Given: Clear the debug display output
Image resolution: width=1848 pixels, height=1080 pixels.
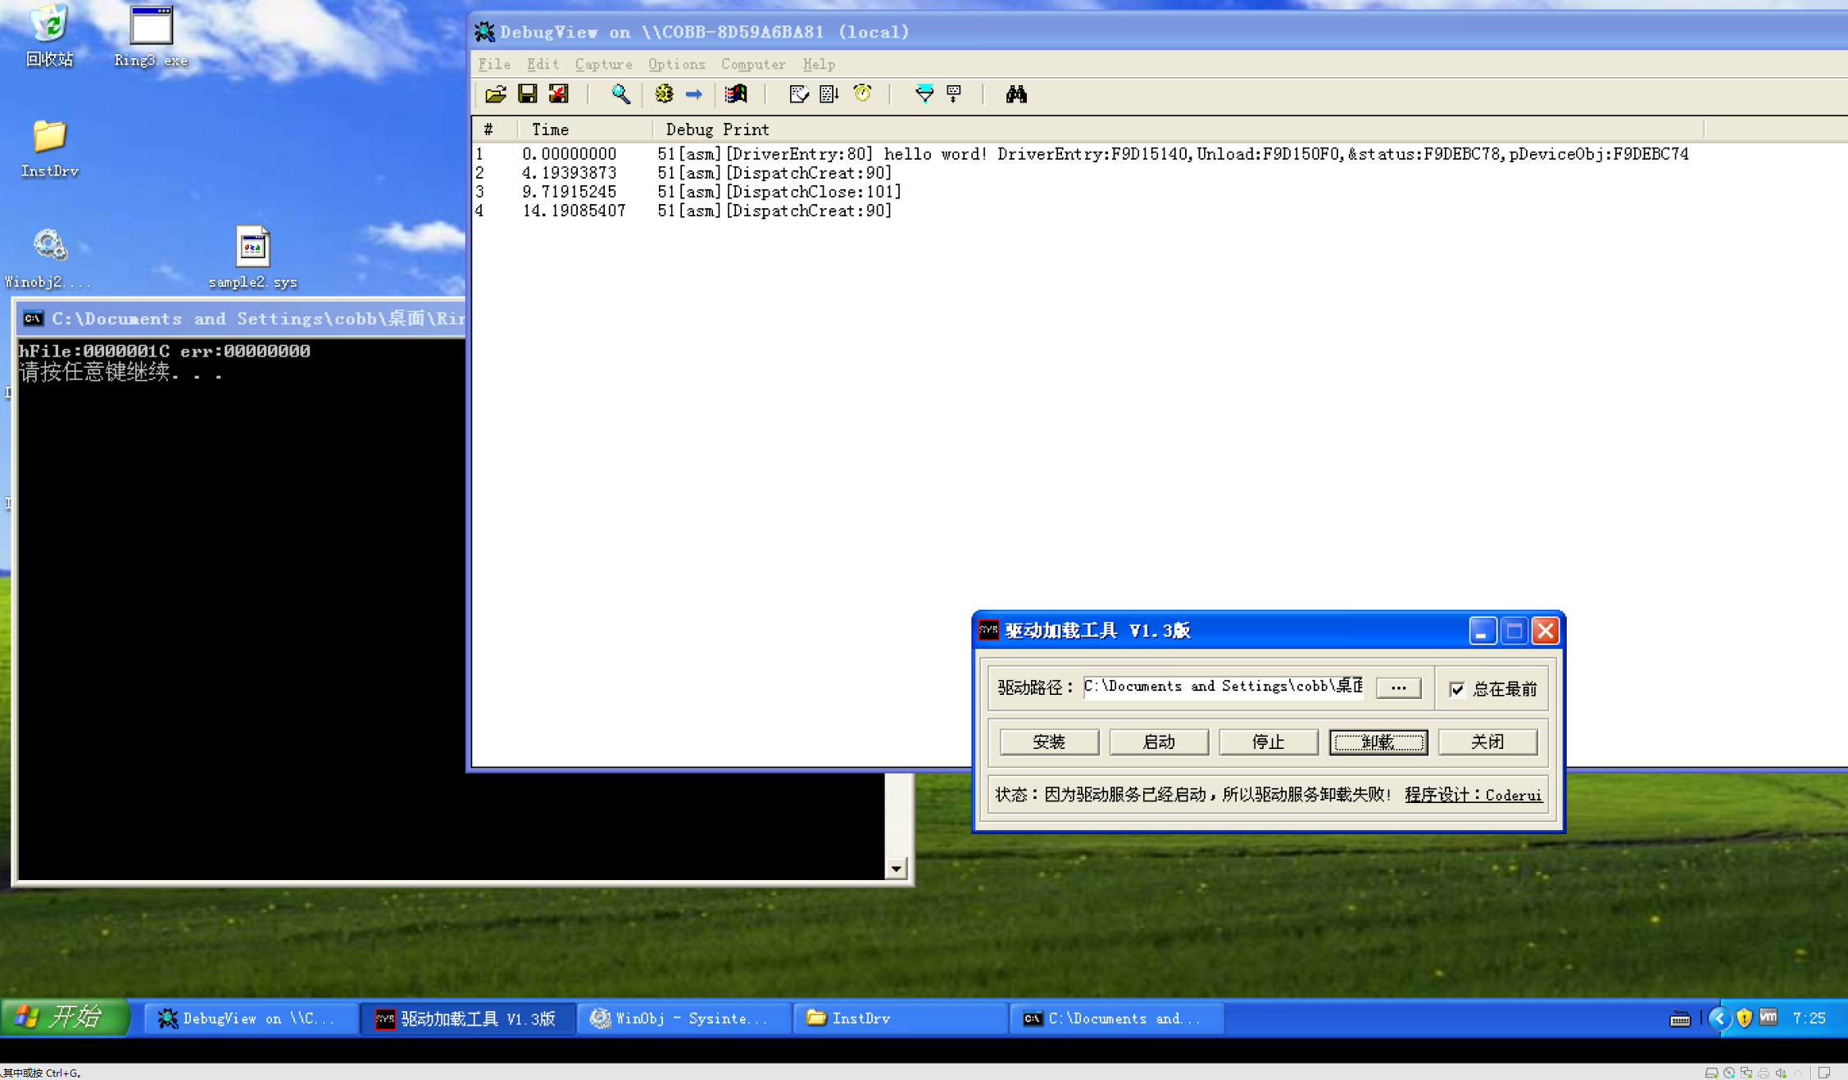Looking at the screenshot, I should coord(558,94).
